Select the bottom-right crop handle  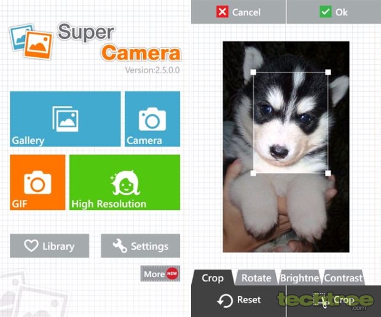[x=328, y=173]
